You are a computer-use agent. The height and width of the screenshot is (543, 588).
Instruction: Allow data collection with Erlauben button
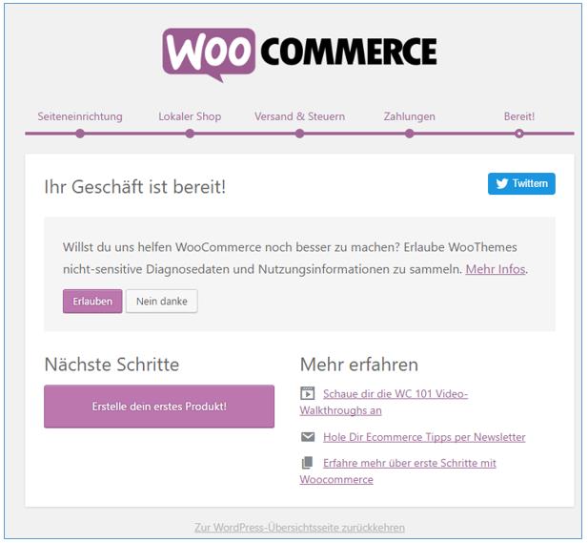pos(92,302)
